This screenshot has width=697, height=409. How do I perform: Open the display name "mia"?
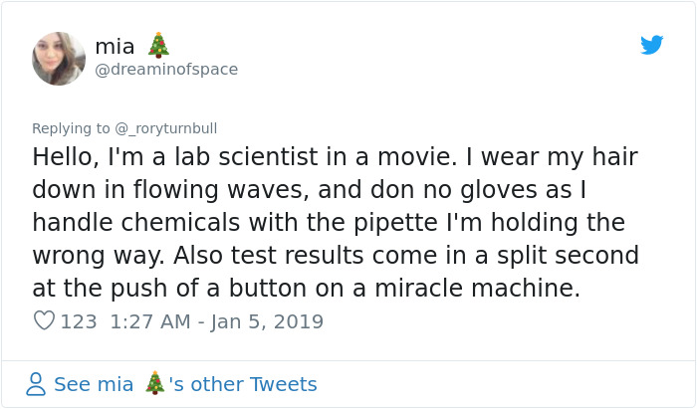(116, 46)
